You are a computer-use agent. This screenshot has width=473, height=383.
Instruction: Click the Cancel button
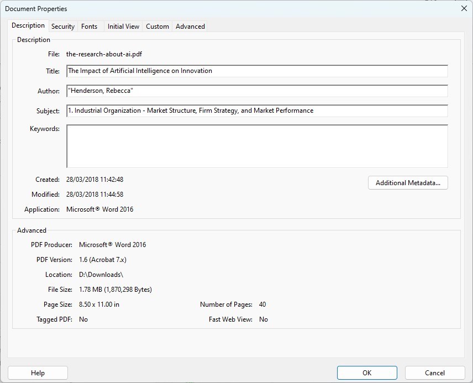(435, 373)
